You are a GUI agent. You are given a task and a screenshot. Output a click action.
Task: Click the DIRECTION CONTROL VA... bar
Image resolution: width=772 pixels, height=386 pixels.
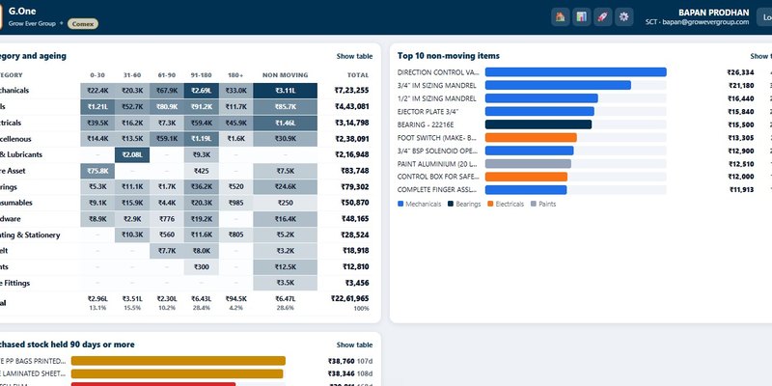pyautogui.click(x=575, y=72)
